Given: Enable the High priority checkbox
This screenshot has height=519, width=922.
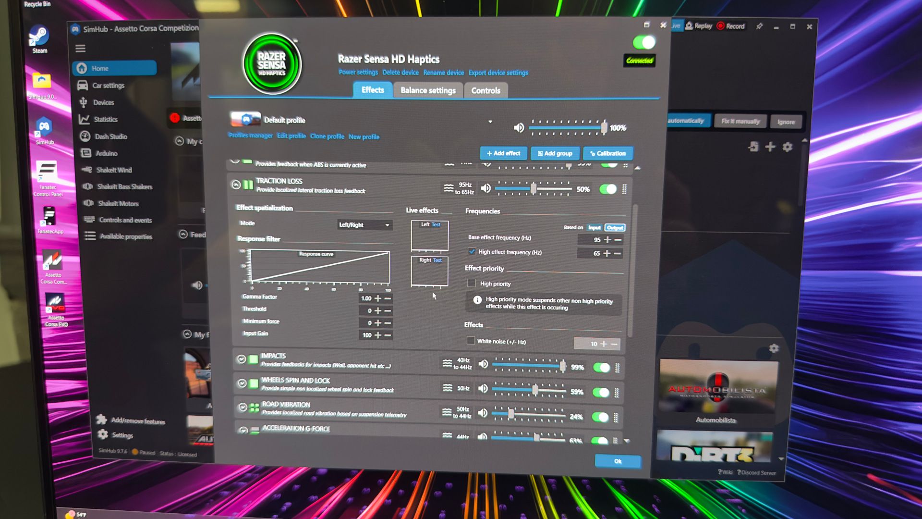Looking at the screenshot, I should (x=472, y=283).
